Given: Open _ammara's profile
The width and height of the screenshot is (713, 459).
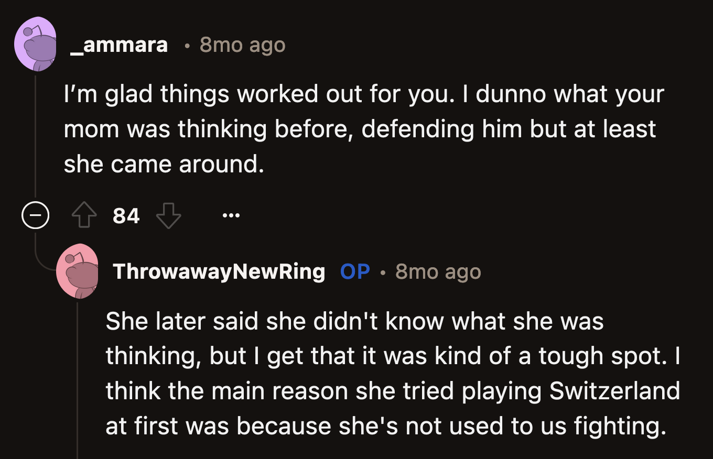Looking at the screenshot, I should pos(118,45).
